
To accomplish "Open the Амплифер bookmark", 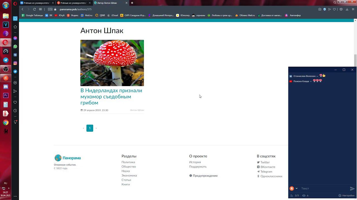I will click(293, 15).
